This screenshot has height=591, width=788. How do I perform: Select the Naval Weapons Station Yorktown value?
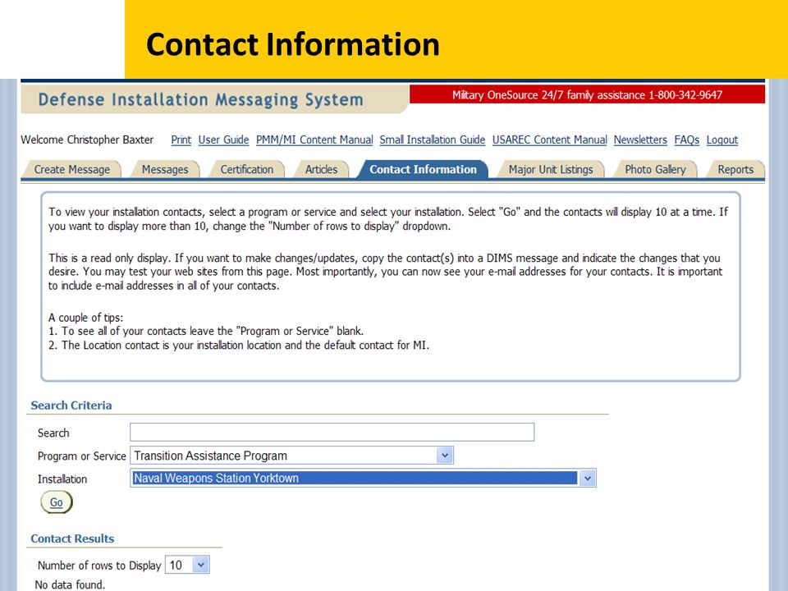click(355, 478)
